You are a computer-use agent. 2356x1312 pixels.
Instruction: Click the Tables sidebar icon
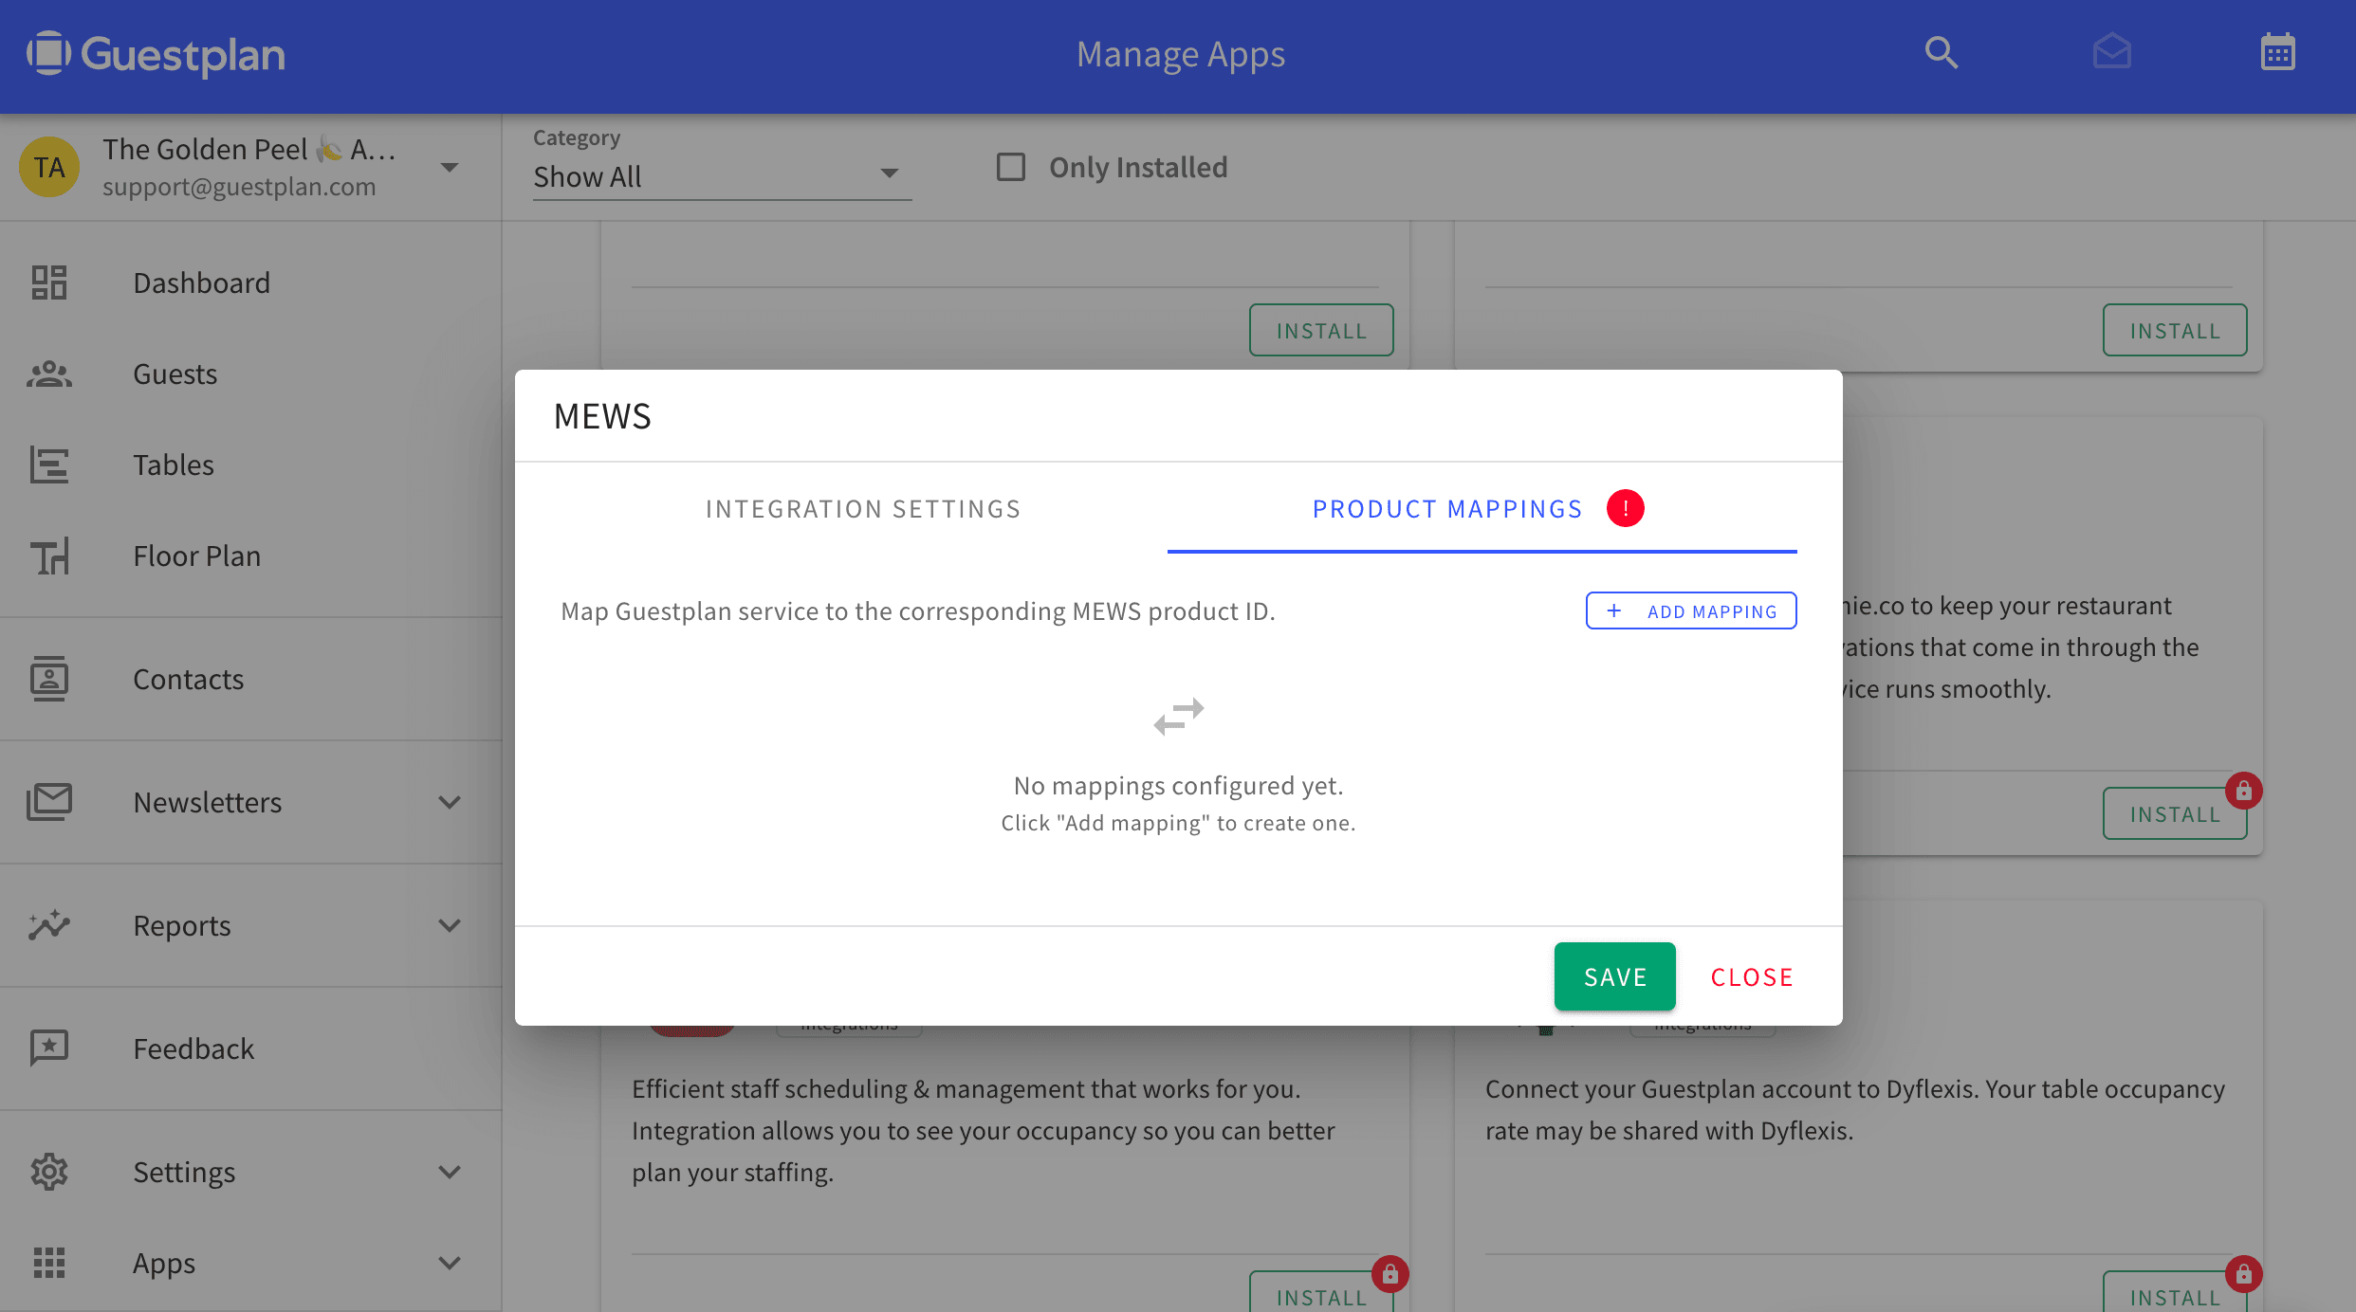(x=49, y=465)
